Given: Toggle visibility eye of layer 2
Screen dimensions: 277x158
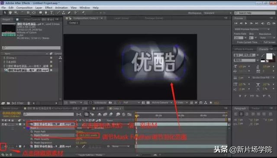Looking at the screenshot, I should coord(3,146).
